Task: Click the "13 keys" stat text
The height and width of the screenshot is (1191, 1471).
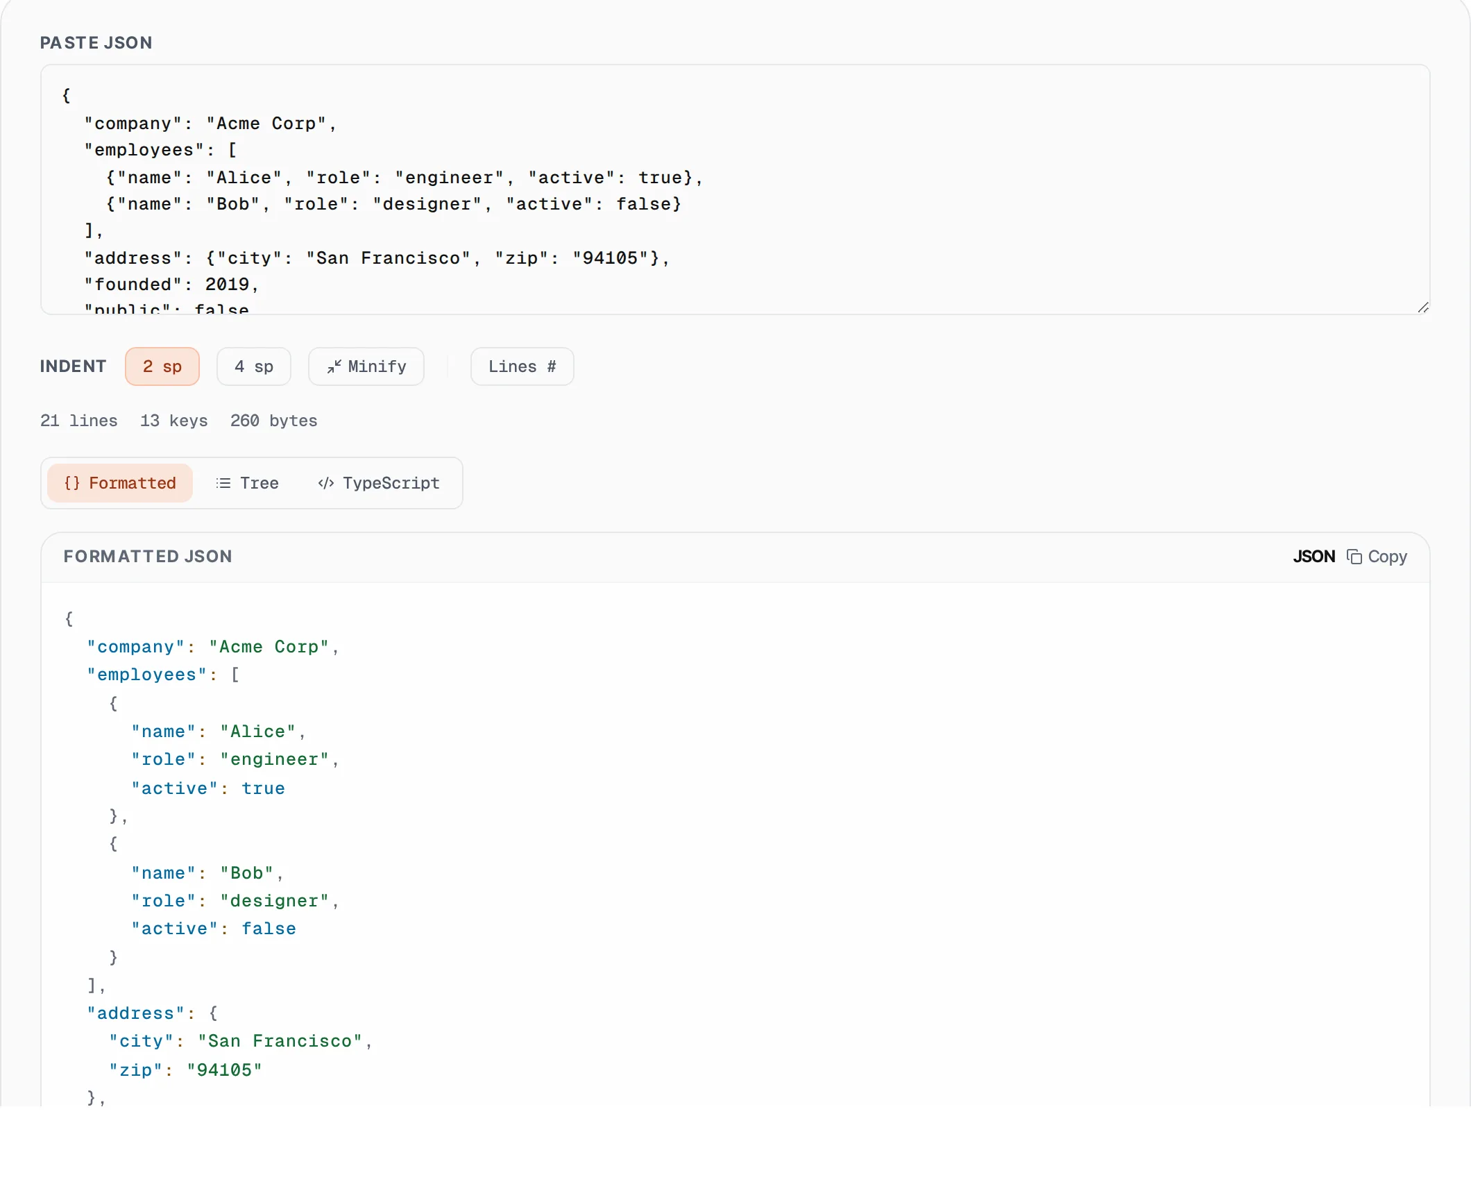Action: pos(173,421)
